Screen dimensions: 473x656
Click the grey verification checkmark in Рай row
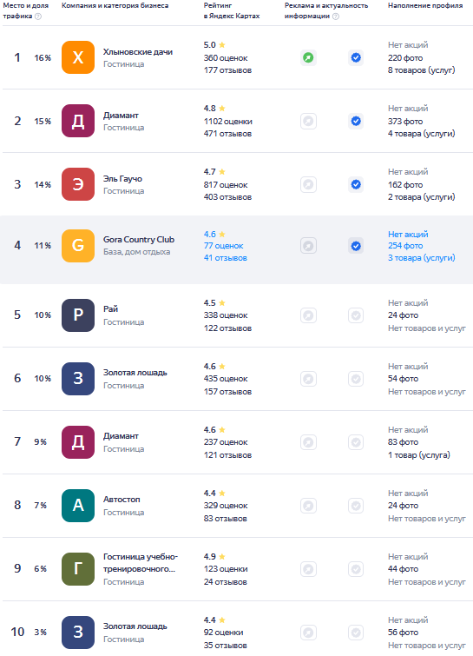(356, 315)
